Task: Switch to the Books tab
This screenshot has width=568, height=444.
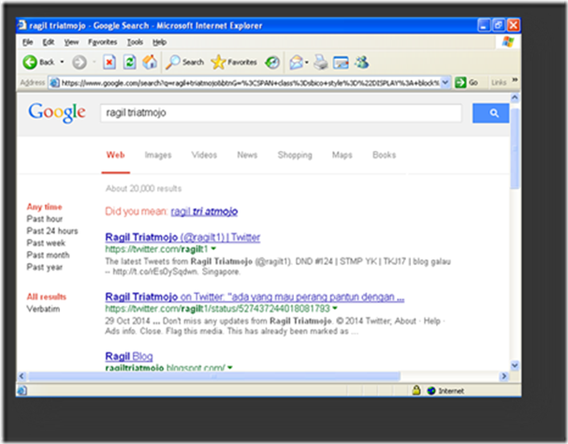Action: pos(384,155)
